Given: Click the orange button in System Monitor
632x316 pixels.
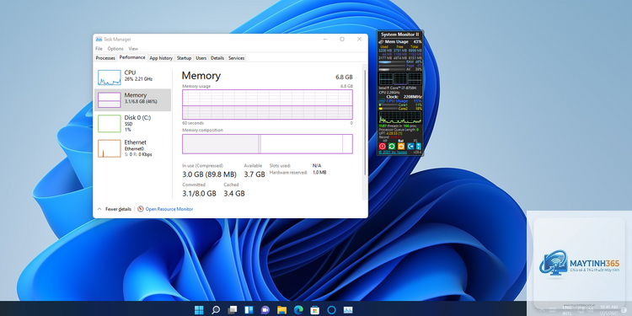Looking at the screenshot, I should (x=401, y=147).
